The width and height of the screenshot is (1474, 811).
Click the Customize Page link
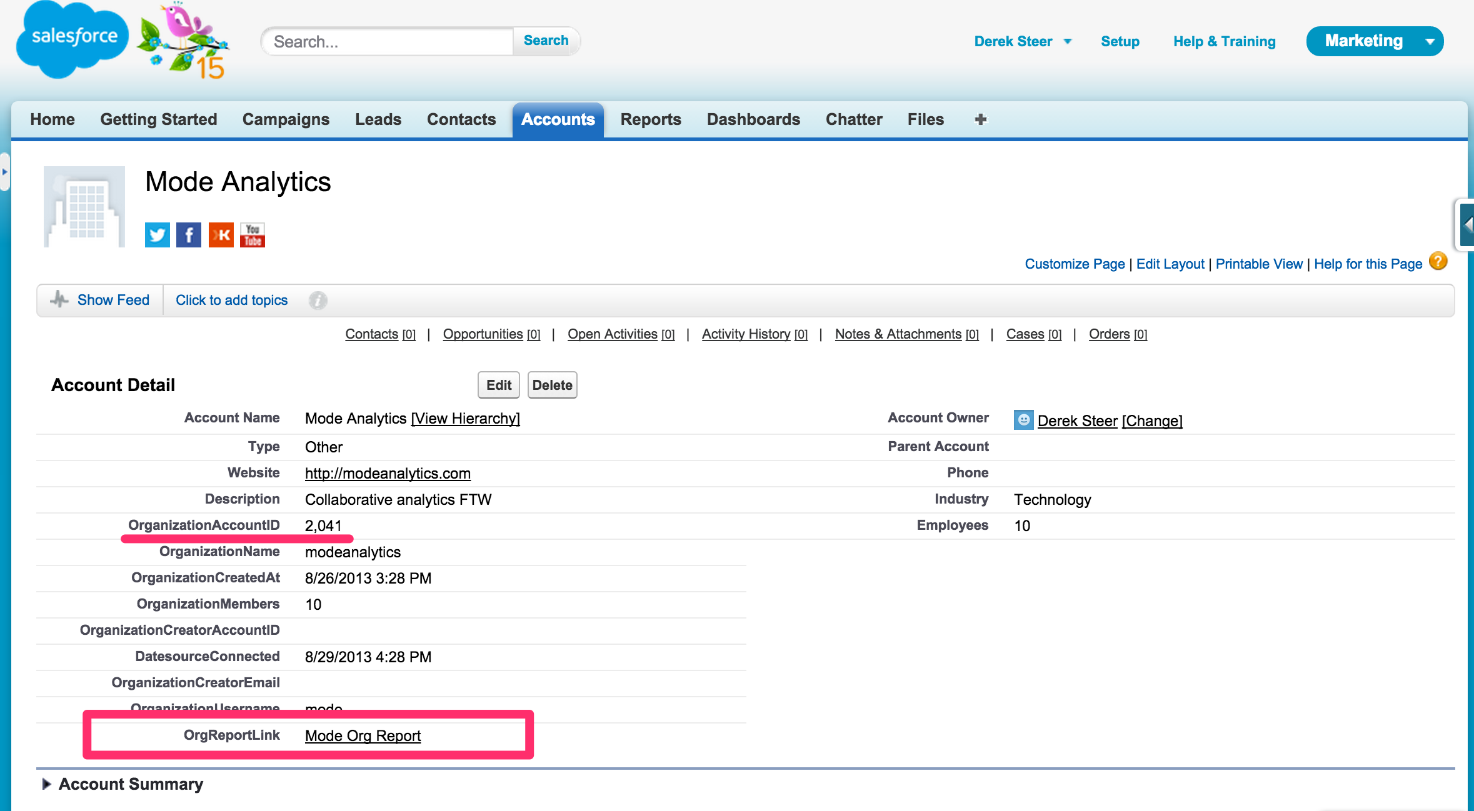[x=1075, y=264]
